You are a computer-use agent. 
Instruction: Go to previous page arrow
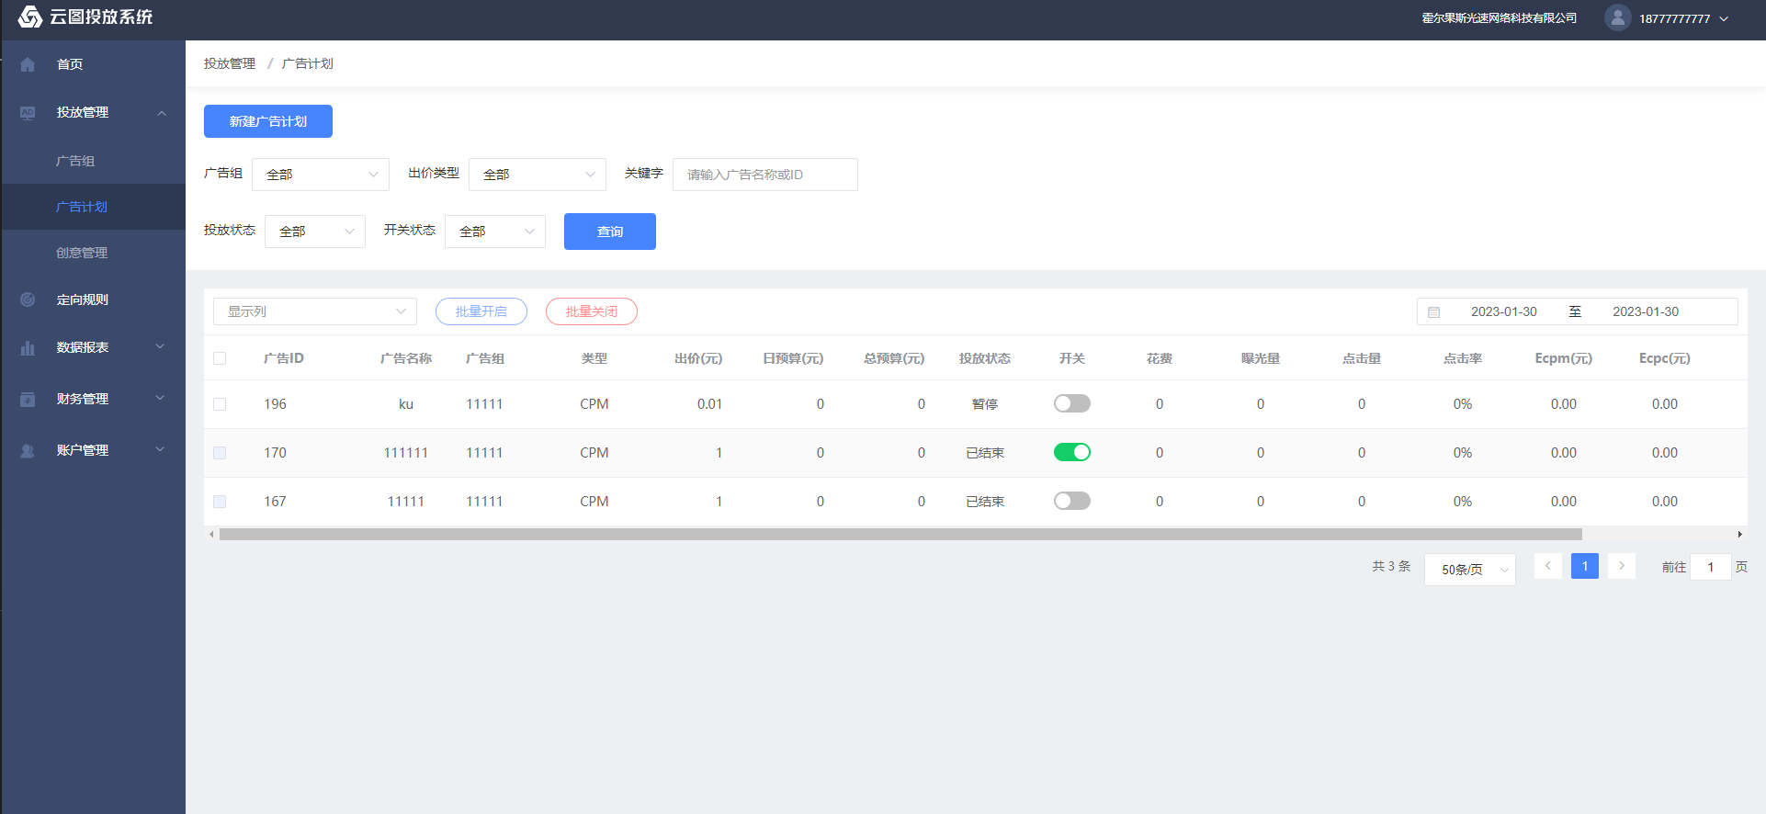[1548, 566]
